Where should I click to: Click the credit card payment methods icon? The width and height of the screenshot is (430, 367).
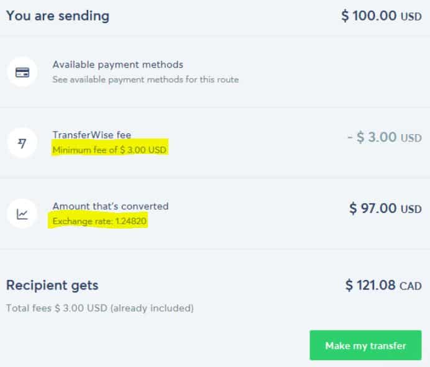pos(22,72)
